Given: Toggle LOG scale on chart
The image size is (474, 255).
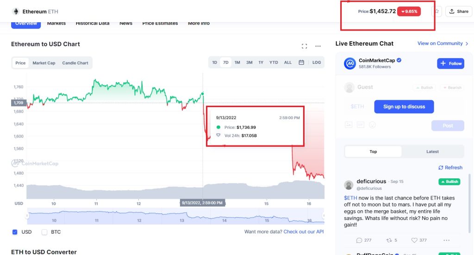Looking at the screenshot, I should click(x=317, y=62).
